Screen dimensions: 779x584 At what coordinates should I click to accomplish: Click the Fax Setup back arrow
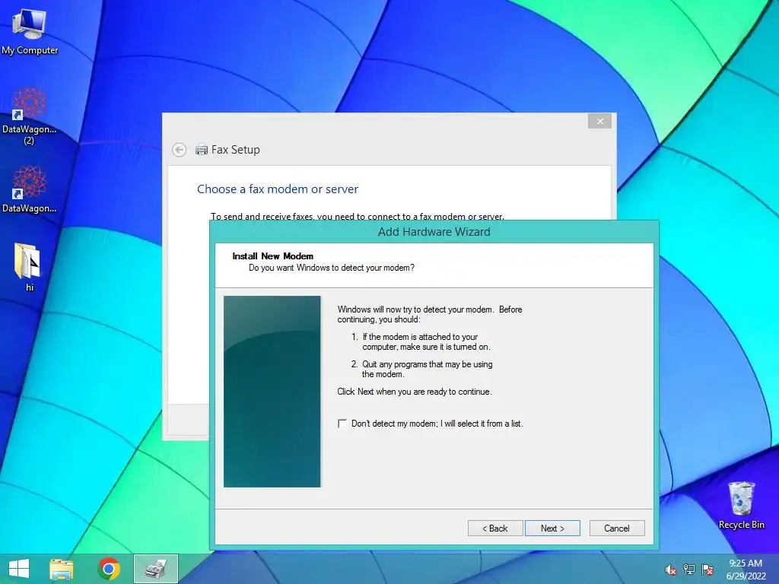tap(180, 150)
